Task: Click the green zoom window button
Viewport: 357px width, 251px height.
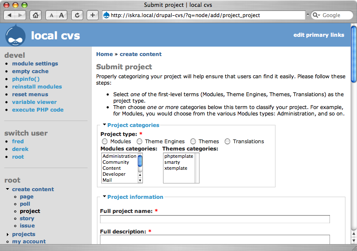Action: coord(24,5)
